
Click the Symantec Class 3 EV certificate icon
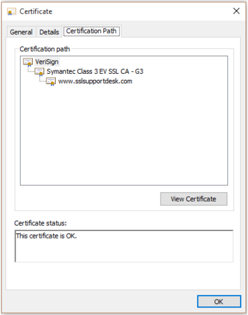pos(40,72)
